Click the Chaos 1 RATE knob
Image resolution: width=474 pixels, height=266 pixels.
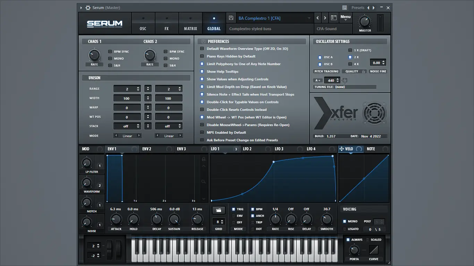point(94,55)
